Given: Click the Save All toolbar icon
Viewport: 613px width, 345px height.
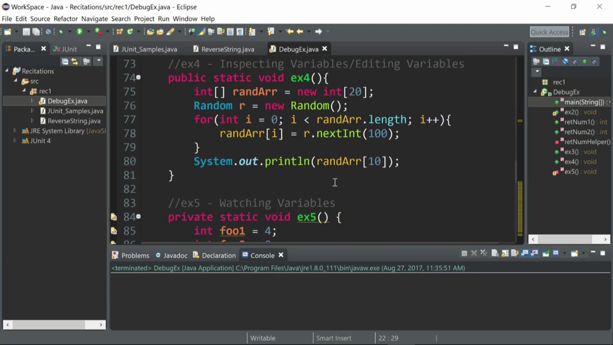Looking at the screenshot, I should coord(36,32).
